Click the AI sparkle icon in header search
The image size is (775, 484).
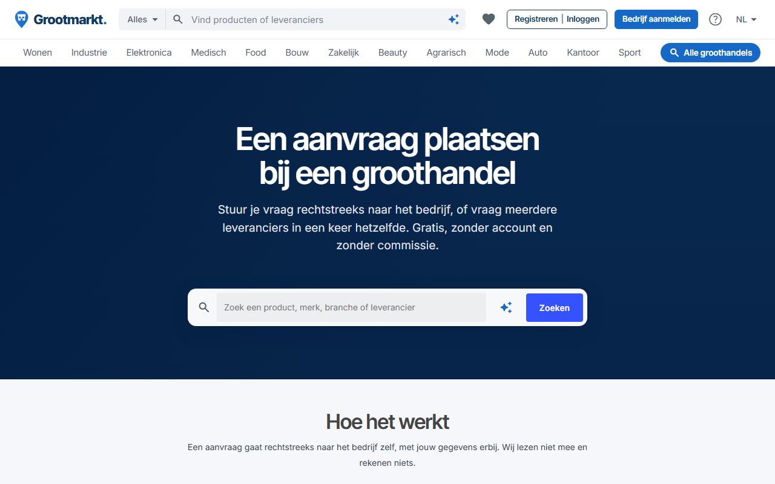tap(453, 19)
